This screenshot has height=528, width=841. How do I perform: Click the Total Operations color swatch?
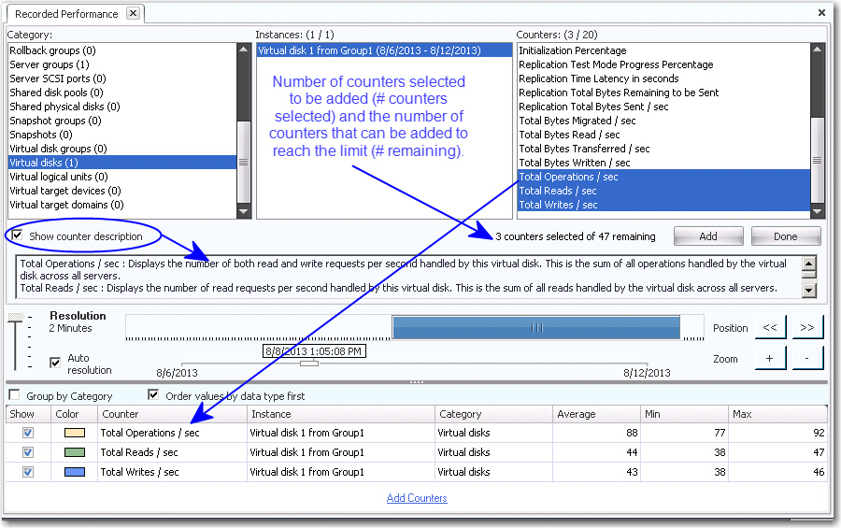(x=74, y=434)
